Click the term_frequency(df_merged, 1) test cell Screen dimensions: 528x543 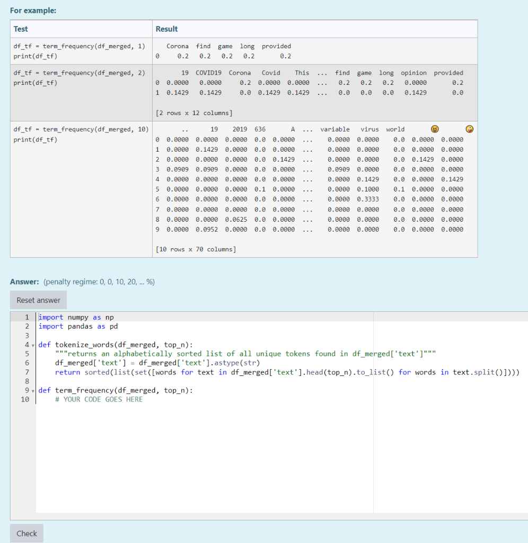click(x=79, y=47)
